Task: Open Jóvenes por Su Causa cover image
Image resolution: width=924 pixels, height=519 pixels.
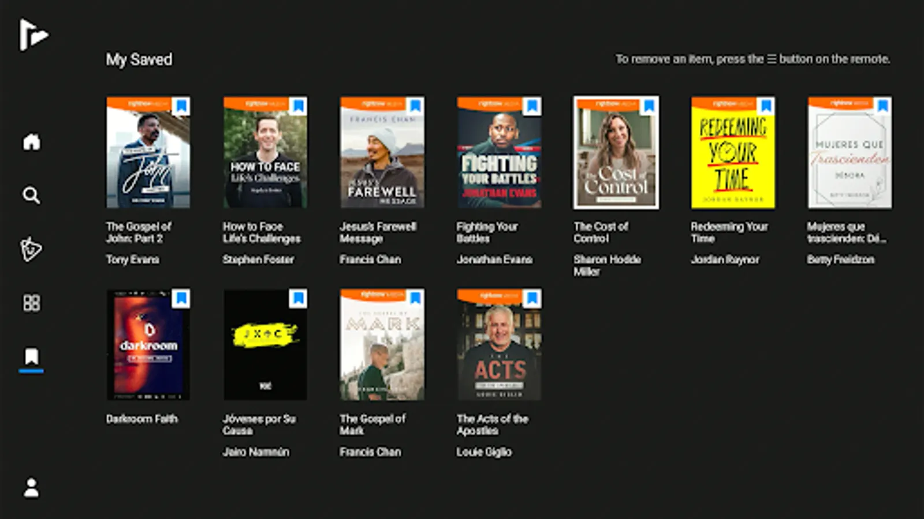Action: point(265,344)
